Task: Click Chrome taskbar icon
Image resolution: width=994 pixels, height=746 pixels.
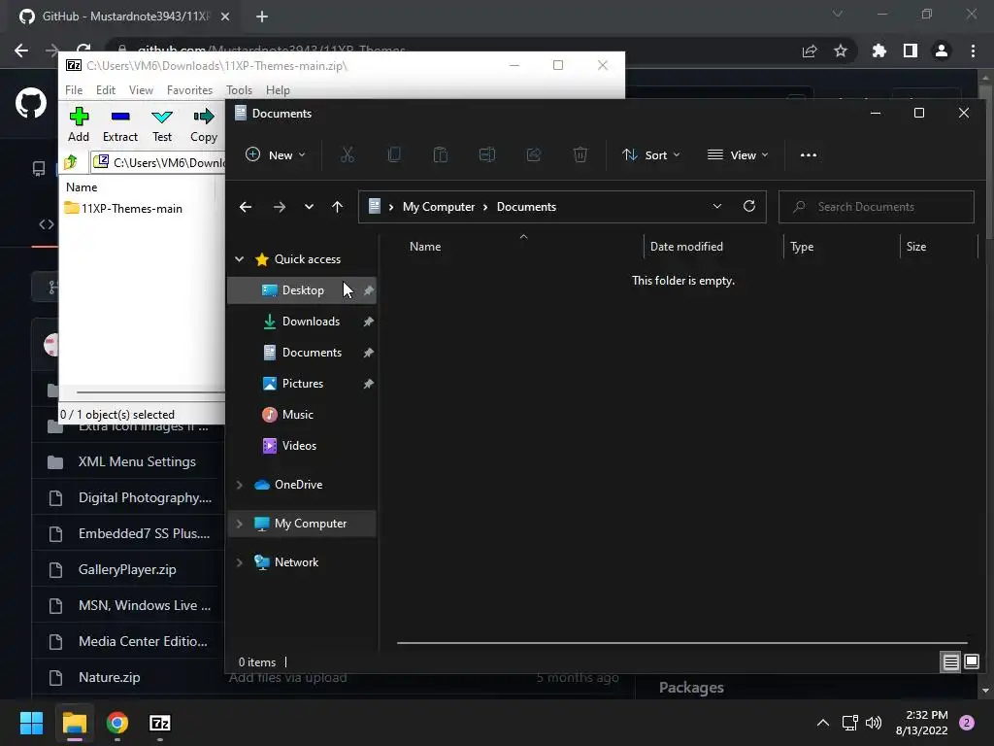Action: tap(117, 723)
